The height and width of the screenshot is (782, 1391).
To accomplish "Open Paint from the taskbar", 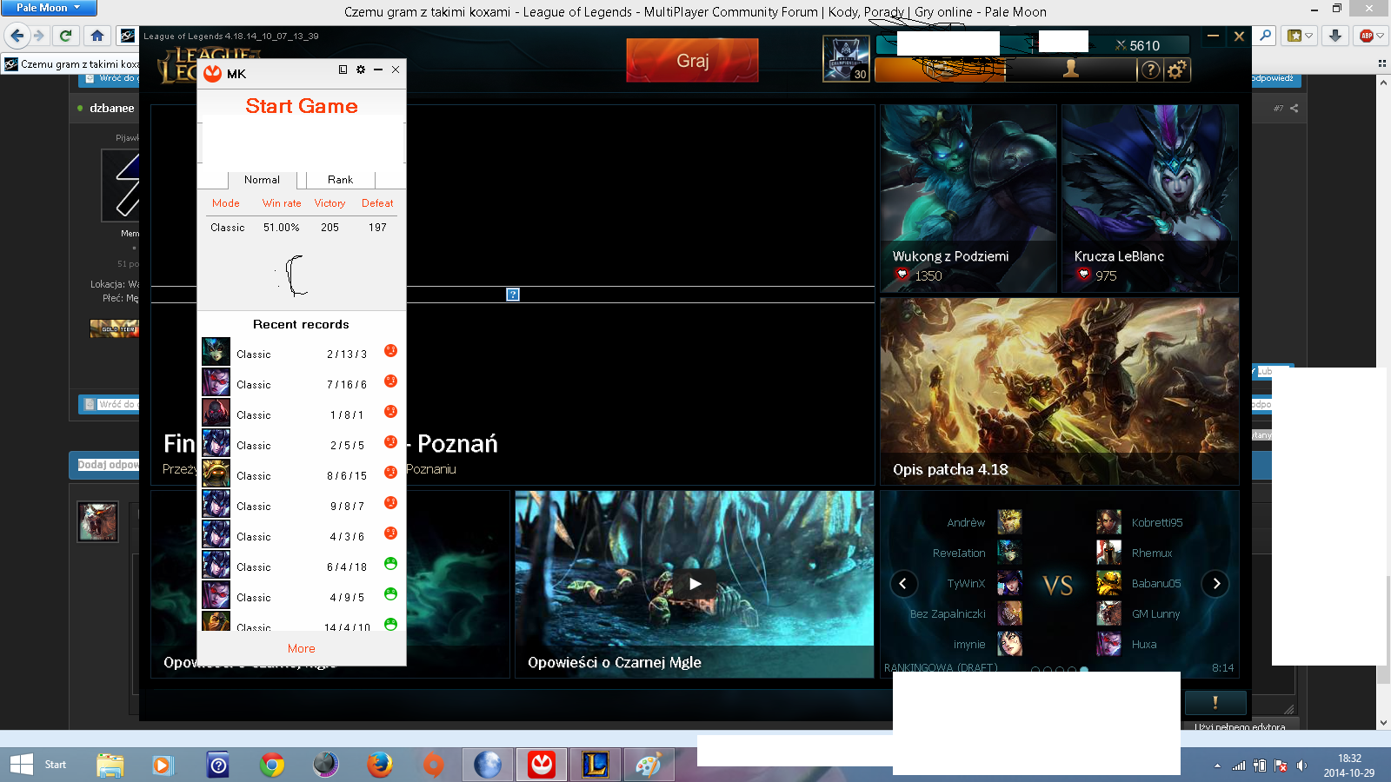I will point(648,765).
